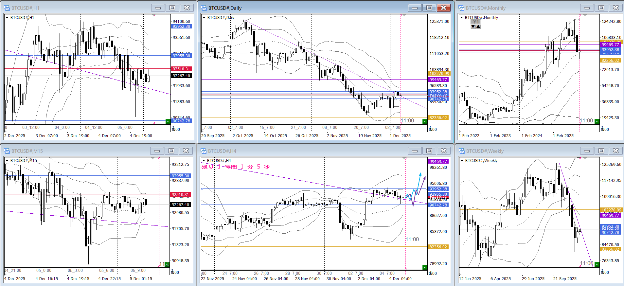Click the M15 chart window title icon
Image resolution: width=624 pixels, height=286 pixels.
7,151
